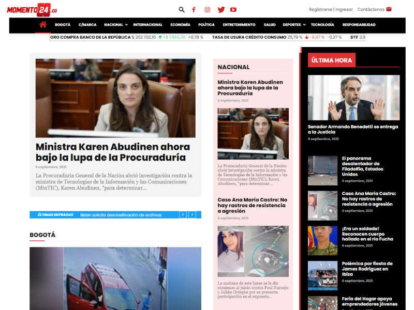Open the Nacional column section heading
Image resolution: width=414 pixels, height=310 pixels.
point(233,67)
